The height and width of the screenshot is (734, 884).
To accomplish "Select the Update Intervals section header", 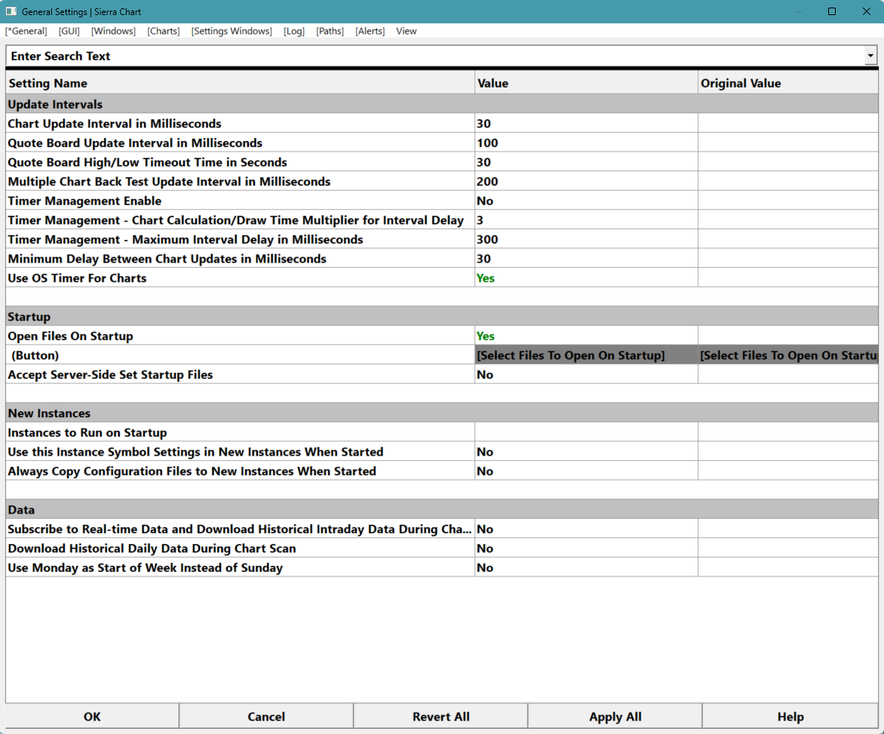I will coord(442,104).
